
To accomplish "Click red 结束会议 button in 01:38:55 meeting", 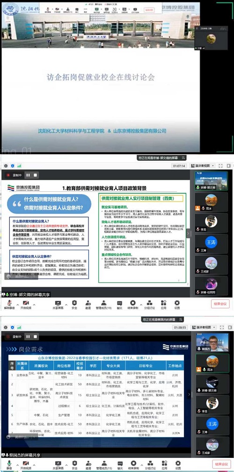I will coord(221,464).
